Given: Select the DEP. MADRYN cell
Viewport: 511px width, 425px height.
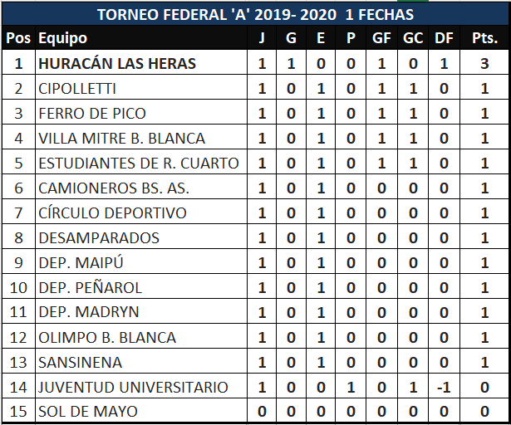Looking at the screenshot, I should click(89, 312).
